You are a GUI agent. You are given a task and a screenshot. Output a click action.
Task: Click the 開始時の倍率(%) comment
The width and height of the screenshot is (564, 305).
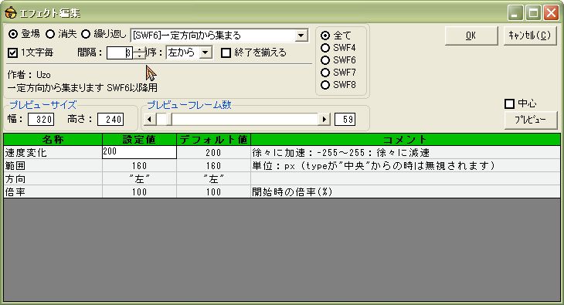click(292, 192)
